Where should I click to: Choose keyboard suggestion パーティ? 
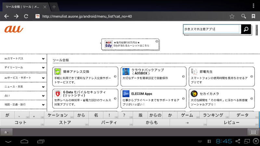[x=110, y=123]
